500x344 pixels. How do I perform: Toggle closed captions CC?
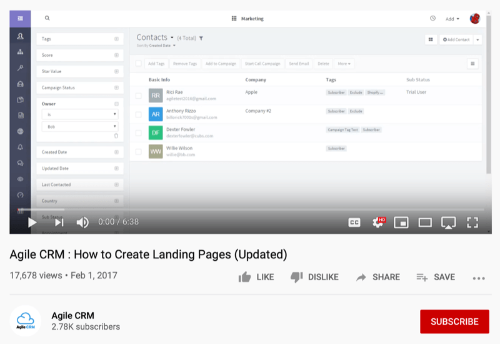point(354,223)
